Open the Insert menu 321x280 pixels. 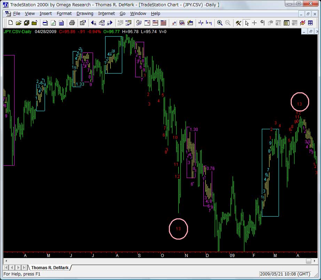point(46,14)
